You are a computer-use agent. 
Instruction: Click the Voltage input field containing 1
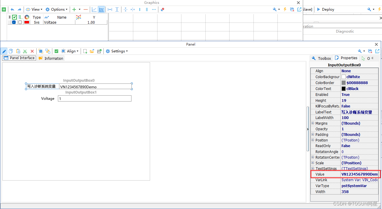(95, 98)
